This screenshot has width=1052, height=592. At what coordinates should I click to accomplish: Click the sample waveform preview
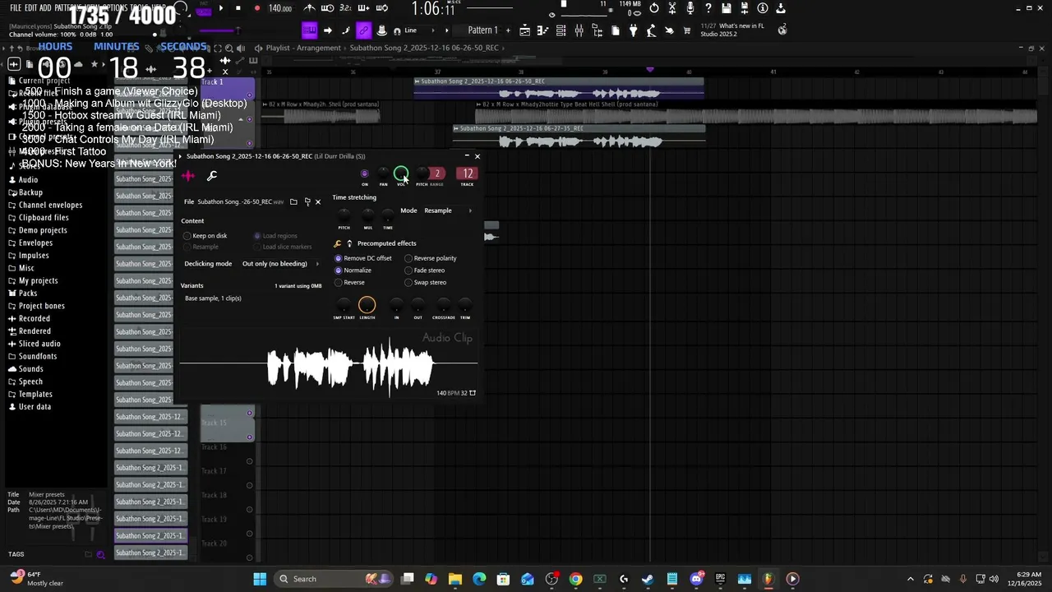coord(328,363)
